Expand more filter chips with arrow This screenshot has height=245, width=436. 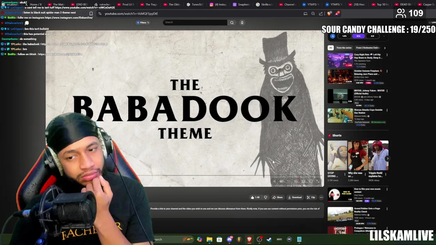(385, 48)
